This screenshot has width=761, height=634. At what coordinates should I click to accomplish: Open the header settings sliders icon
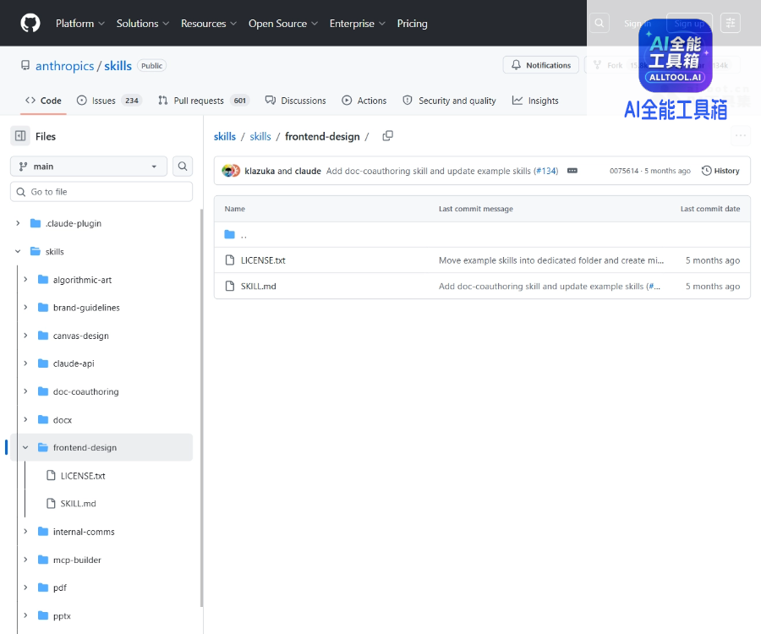pyautogui.click(x=730, y=23)
